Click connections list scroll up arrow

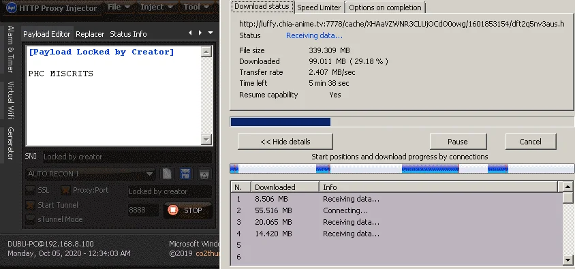pos(568,187)
